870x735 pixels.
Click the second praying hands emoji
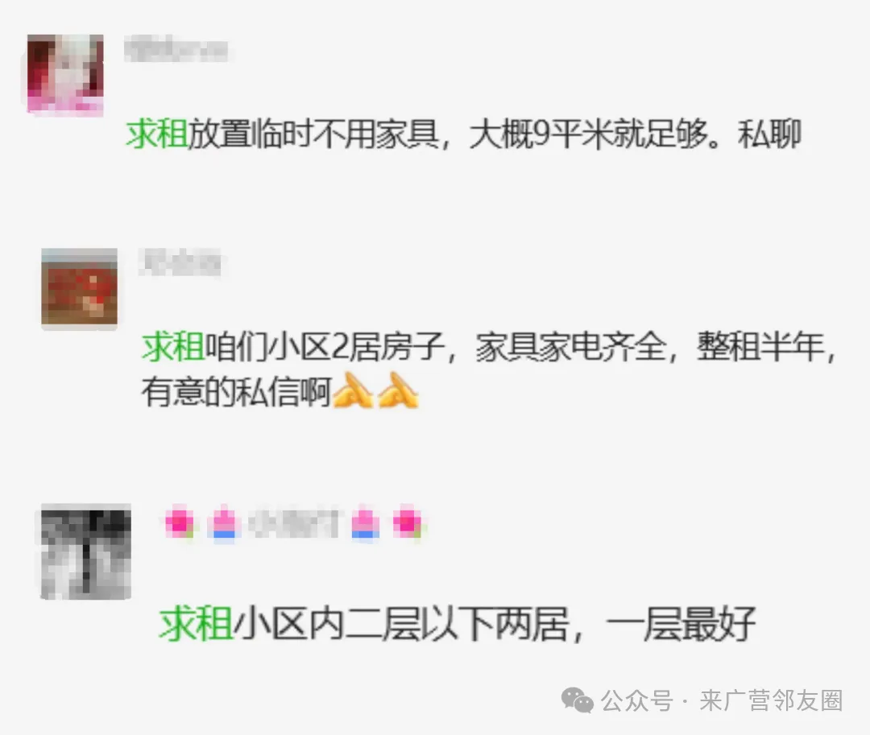pos(398,390)
